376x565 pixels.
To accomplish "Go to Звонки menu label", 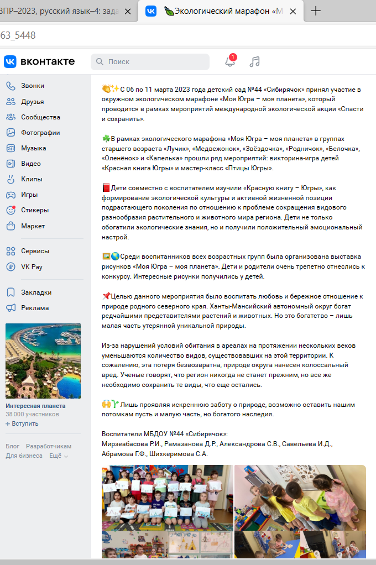I will [33, 86].
